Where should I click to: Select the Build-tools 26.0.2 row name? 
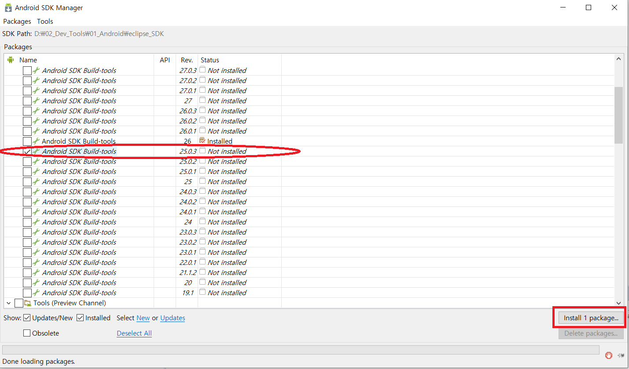79,121
